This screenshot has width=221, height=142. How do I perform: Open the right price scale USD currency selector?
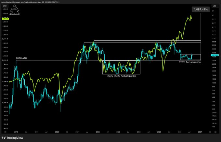click(214, 6)
